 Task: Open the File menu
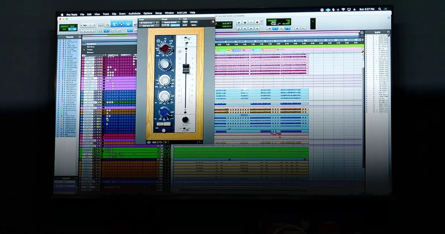point(82,14)
